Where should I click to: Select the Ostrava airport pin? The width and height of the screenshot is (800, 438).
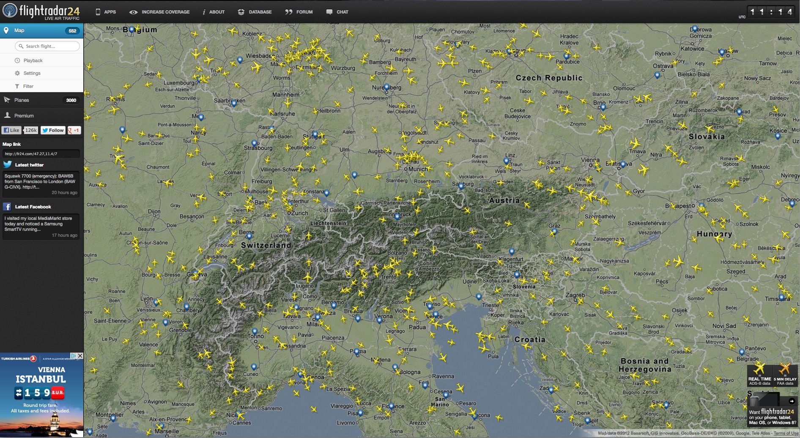pyautogui.click(x=657, y=75)
